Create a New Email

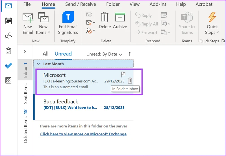[28, 24]
